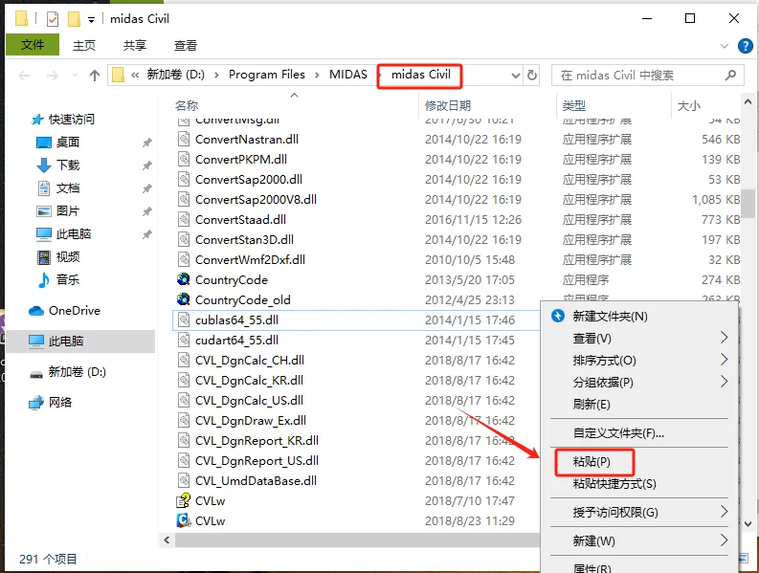Click Program Files in the address breadcrumb
Viewport: 759px width, 573px height.
click(267, 75)
